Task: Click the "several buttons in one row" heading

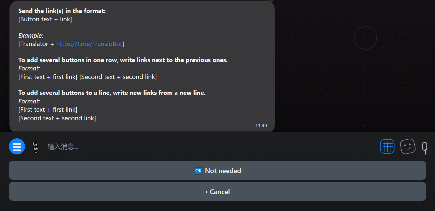Action: click(123, 60)
